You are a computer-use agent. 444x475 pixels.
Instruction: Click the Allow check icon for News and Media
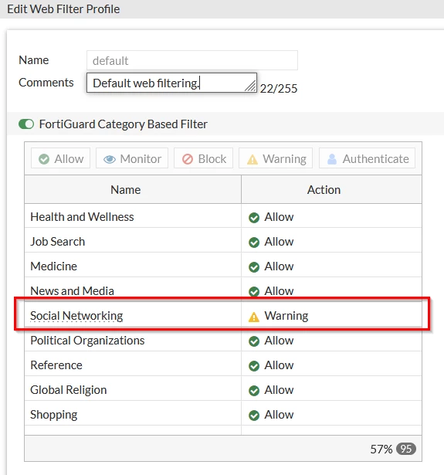254,291
